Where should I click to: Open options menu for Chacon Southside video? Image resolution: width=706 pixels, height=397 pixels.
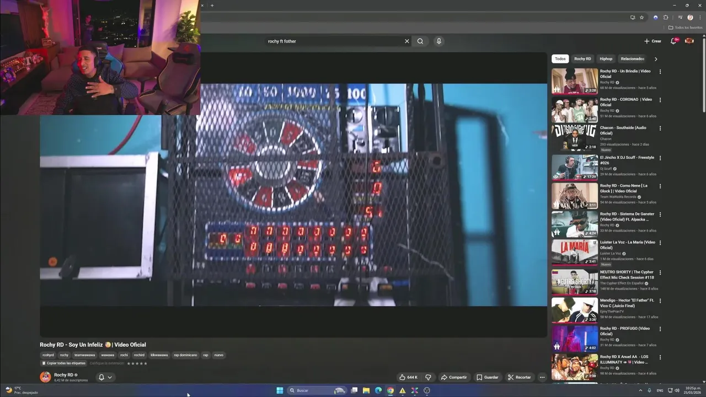point(660,128)
